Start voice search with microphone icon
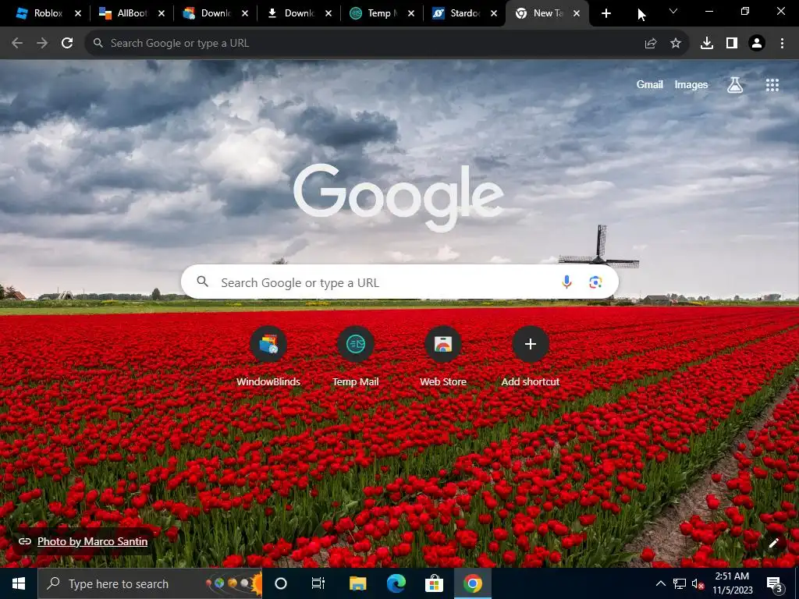This screenshot has height=599, width=799. pos(566,282)
